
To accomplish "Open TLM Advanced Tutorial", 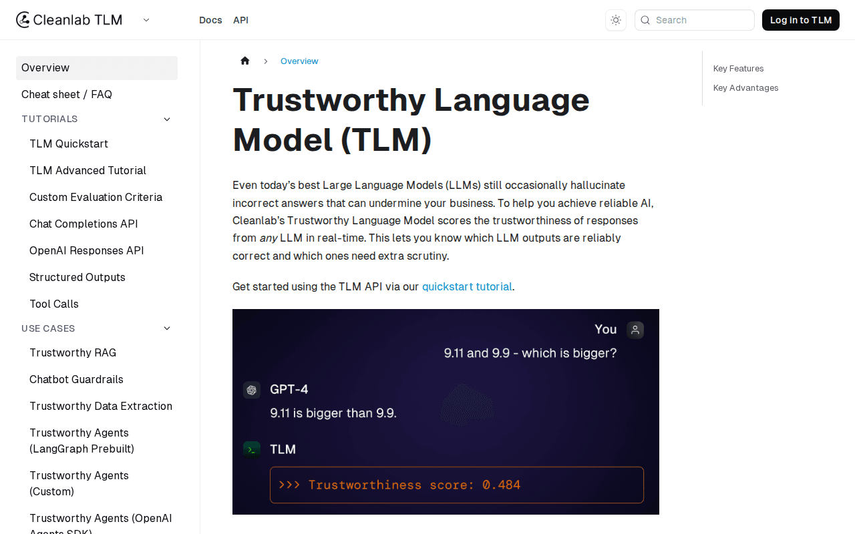I will pyautogui.click(x=101, y=171).
